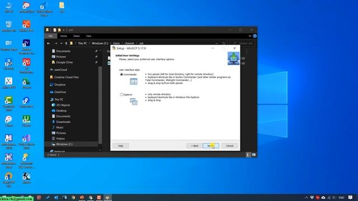
Task: Click the Commander two-panel layout icon
Action: (x=134, y=82)
